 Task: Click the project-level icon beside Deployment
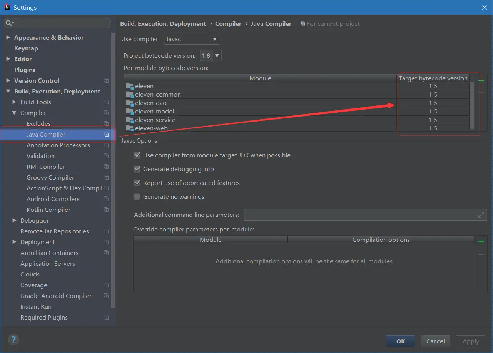coord(106,242)
